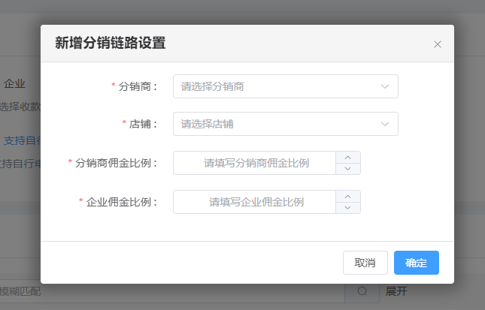The height and width of the screenshot is (310, 485).
Task: Click 展开 link in the background page
Action: [396, 291]
